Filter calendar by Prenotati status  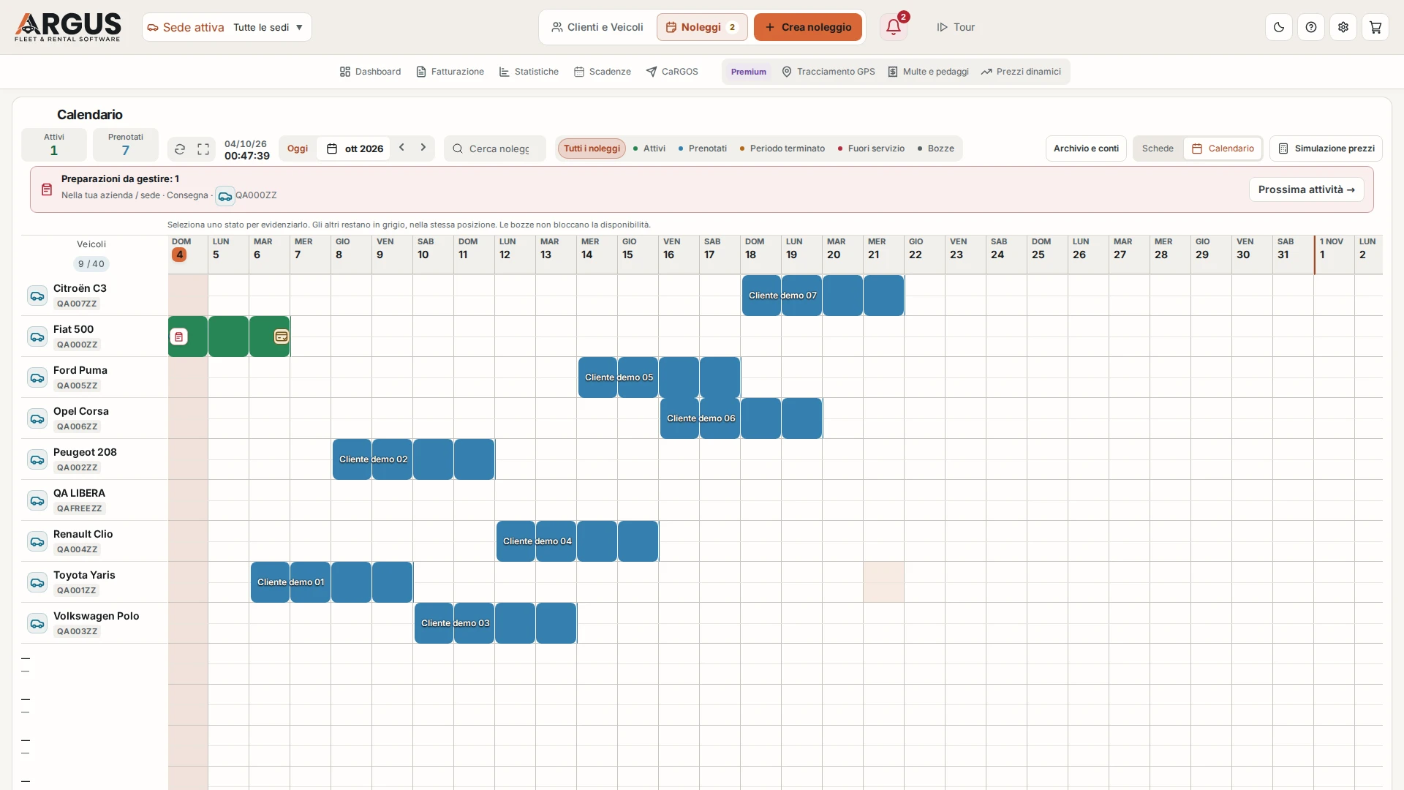(703, 148)
